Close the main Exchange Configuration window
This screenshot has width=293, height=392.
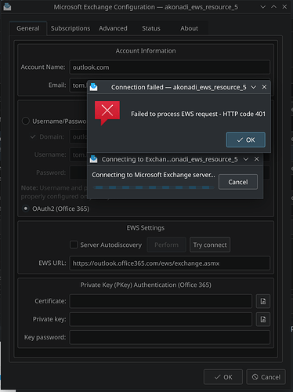[284, 7]
